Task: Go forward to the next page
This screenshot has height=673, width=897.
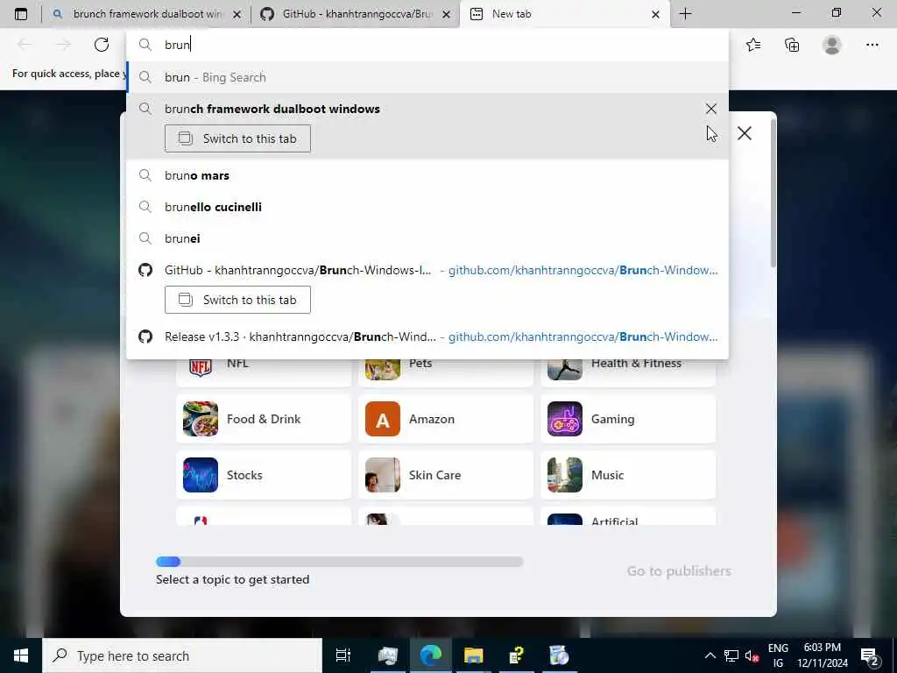Action: [x=63, y=45]
